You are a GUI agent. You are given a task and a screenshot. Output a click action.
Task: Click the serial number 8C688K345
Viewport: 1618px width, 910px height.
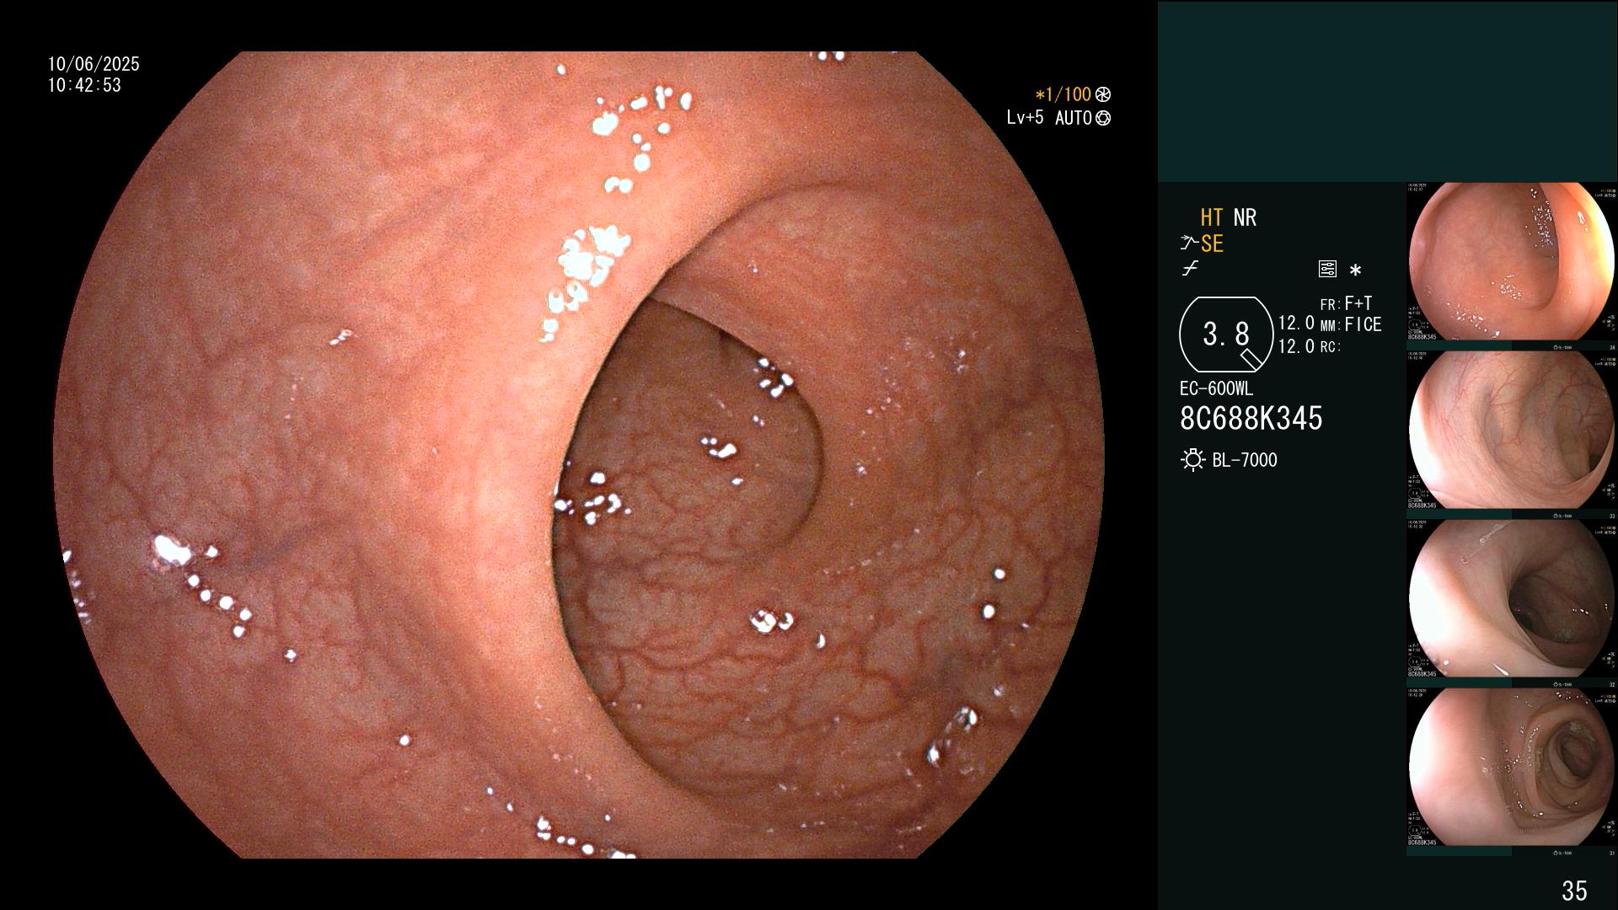(1251, 418)
